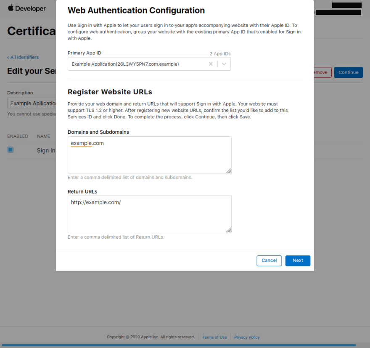Go back to All Identifiers
The width and height of the screenshot is (370, 348).
pos(23,57)
